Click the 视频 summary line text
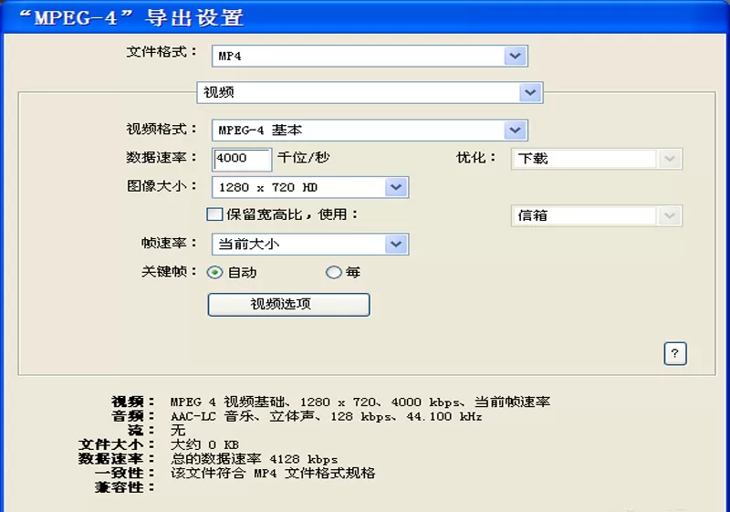This screenshot has width=730, height=512. (360, 402)
